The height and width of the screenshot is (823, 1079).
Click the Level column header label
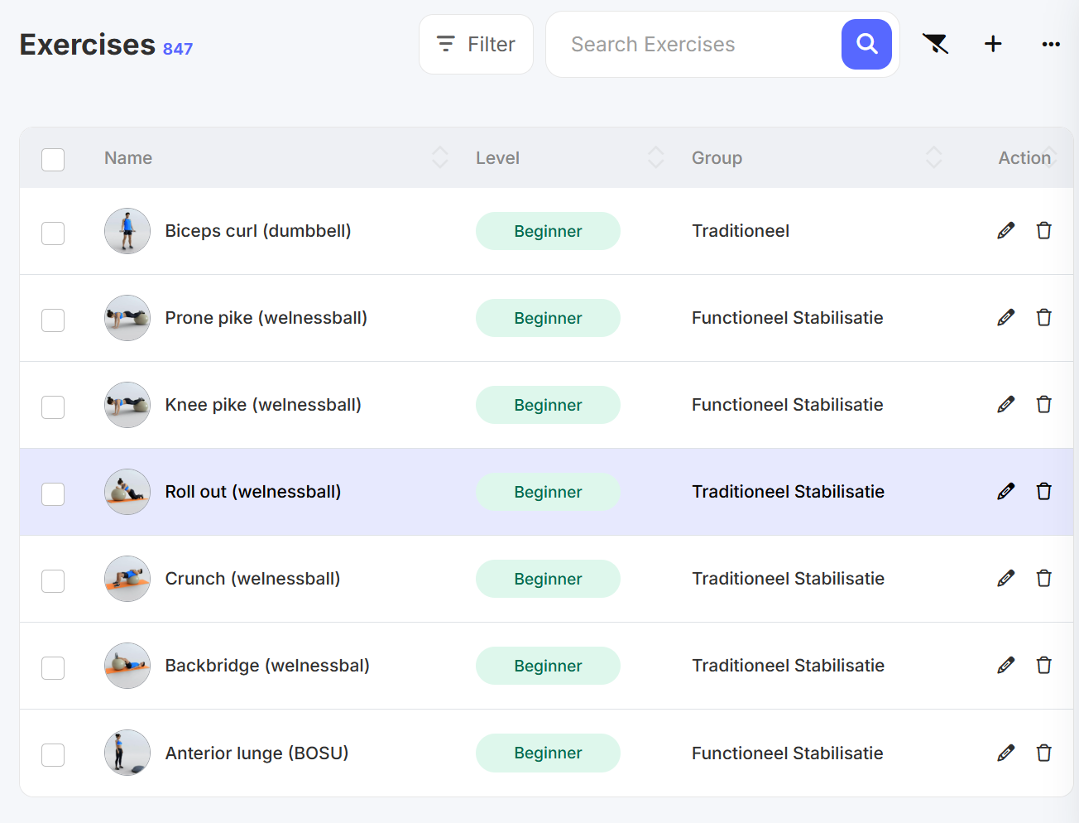497,158
